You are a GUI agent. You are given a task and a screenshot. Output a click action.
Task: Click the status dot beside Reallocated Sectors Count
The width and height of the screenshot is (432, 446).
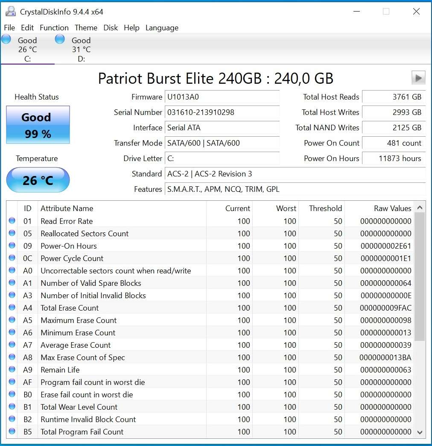12,234
